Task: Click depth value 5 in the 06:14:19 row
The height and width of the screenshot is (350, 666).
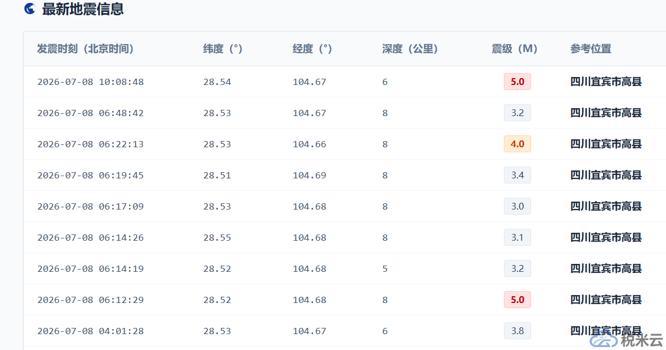Action: [x=385, y=268]
